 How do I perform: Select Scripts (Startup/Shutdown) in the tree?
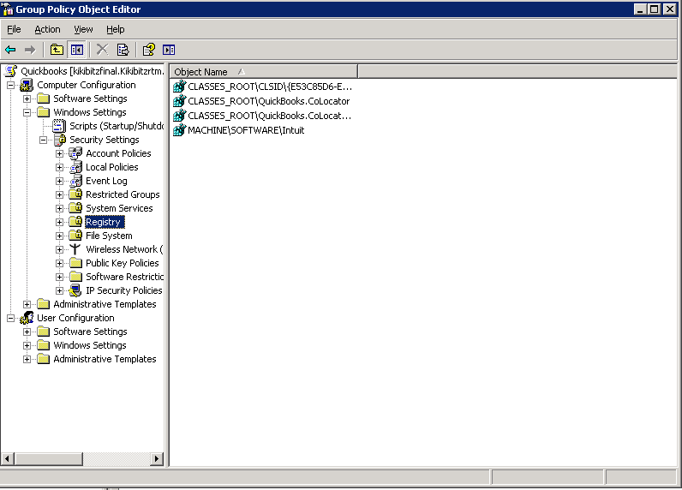[117, 126]
